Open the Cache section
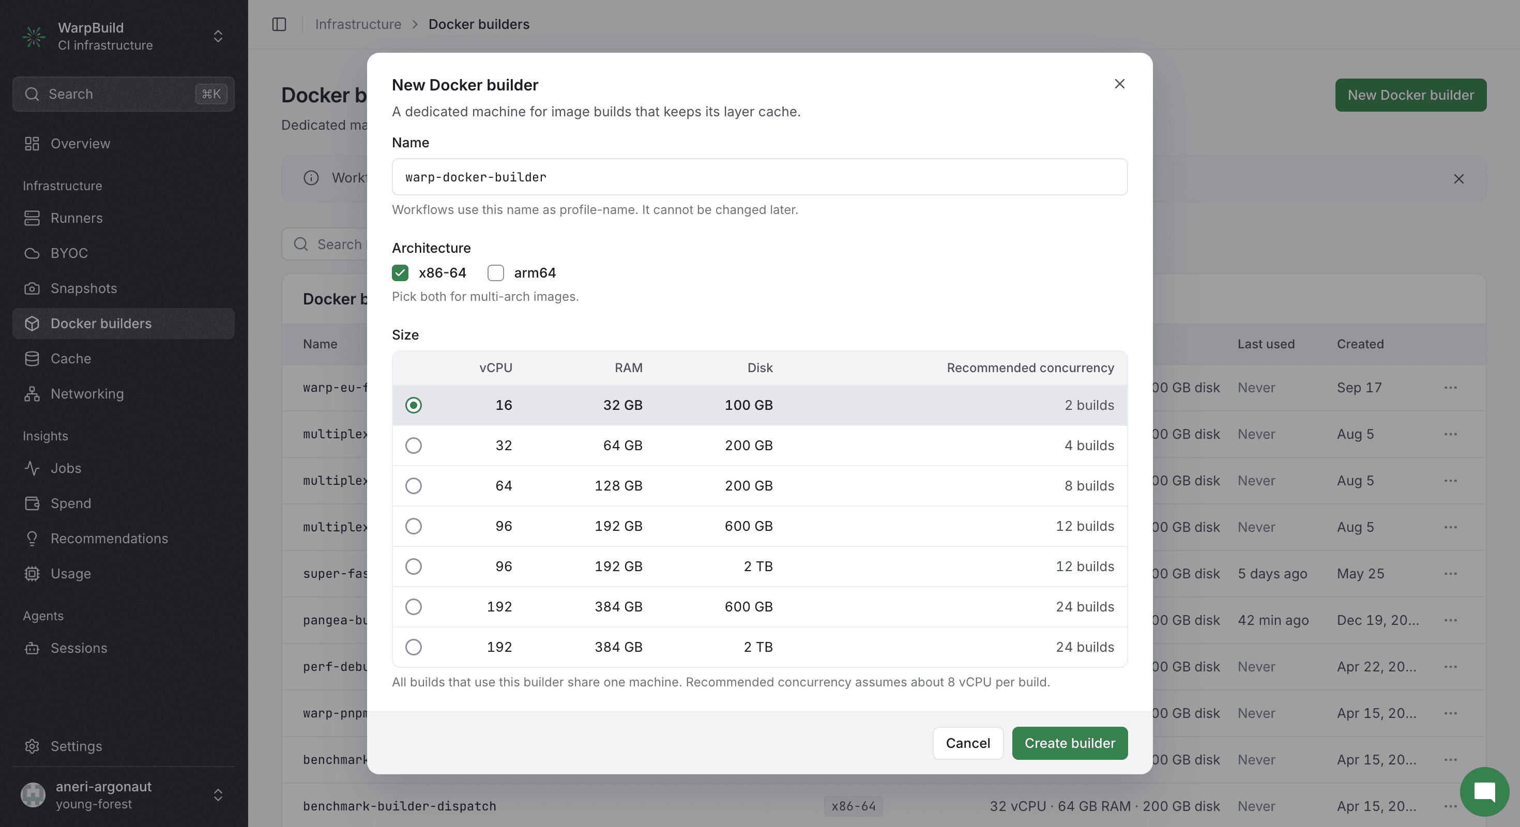 (124, 359)
